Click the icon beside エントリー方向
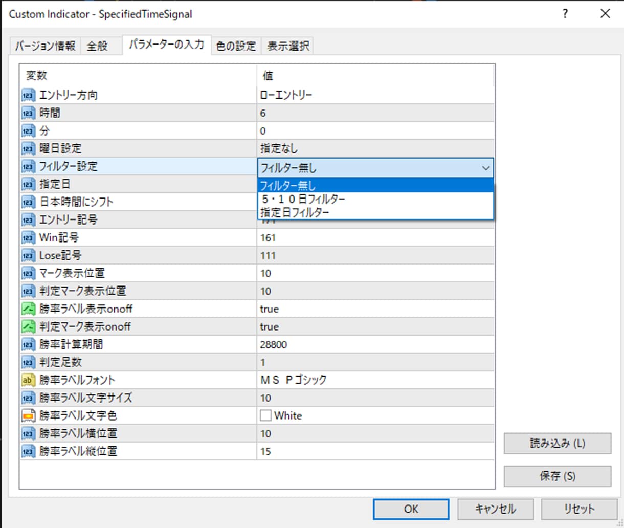This screenshot has height=528, width=624. click(28, 95)
